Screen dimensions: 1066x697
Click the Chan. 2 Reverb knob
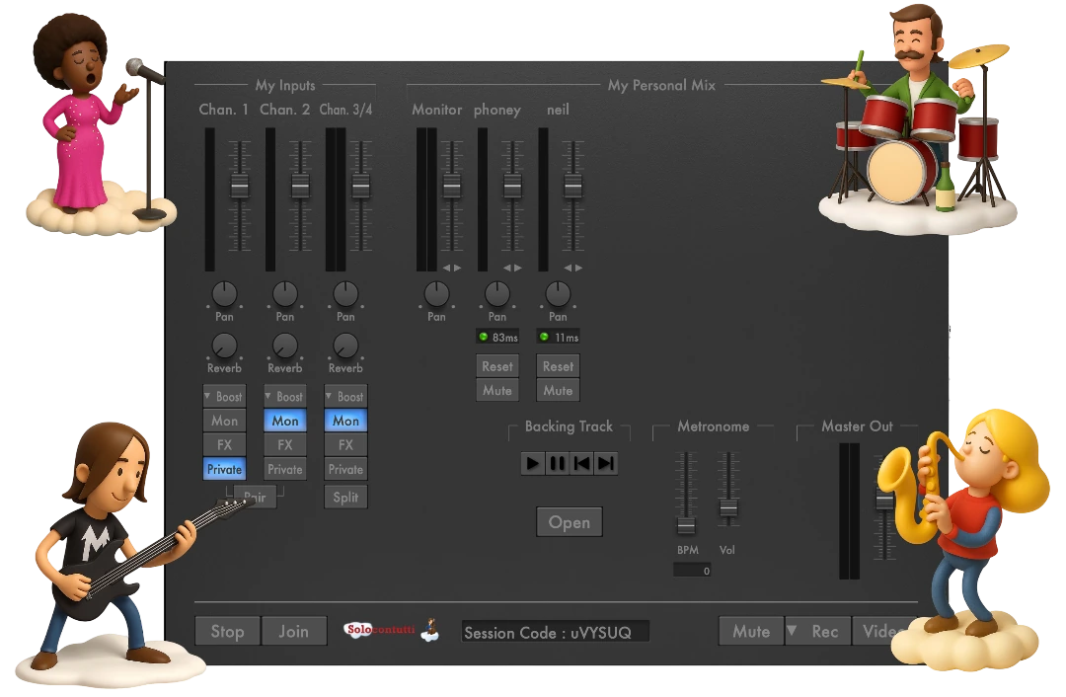click(285, 346)
